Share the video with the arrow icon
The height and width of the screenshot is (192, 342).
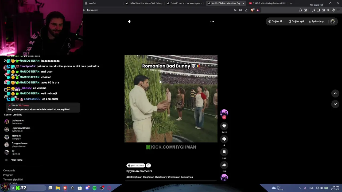224,165
